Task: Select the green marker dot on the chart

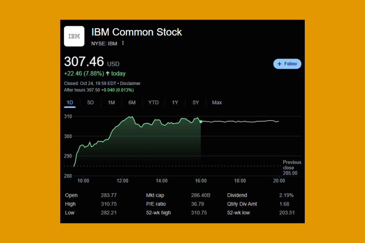Action: coord(201,122)
